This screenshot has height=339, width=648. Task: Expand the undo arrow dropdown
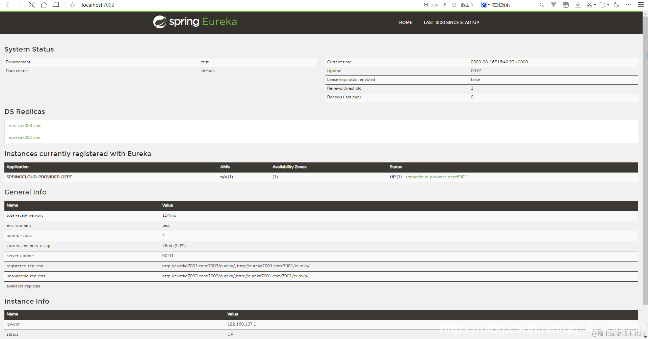[x=608, y=5]
